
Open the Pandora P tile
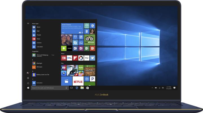click(x=92, y=79)
